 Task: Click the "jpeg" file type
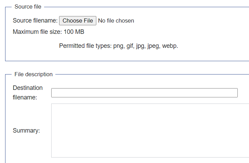pos(153,46)
